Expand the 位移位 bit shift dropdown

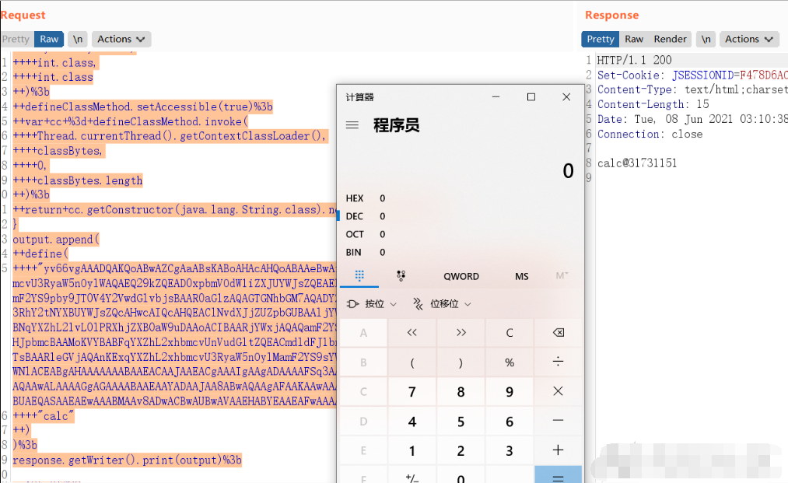click(442, 304)
